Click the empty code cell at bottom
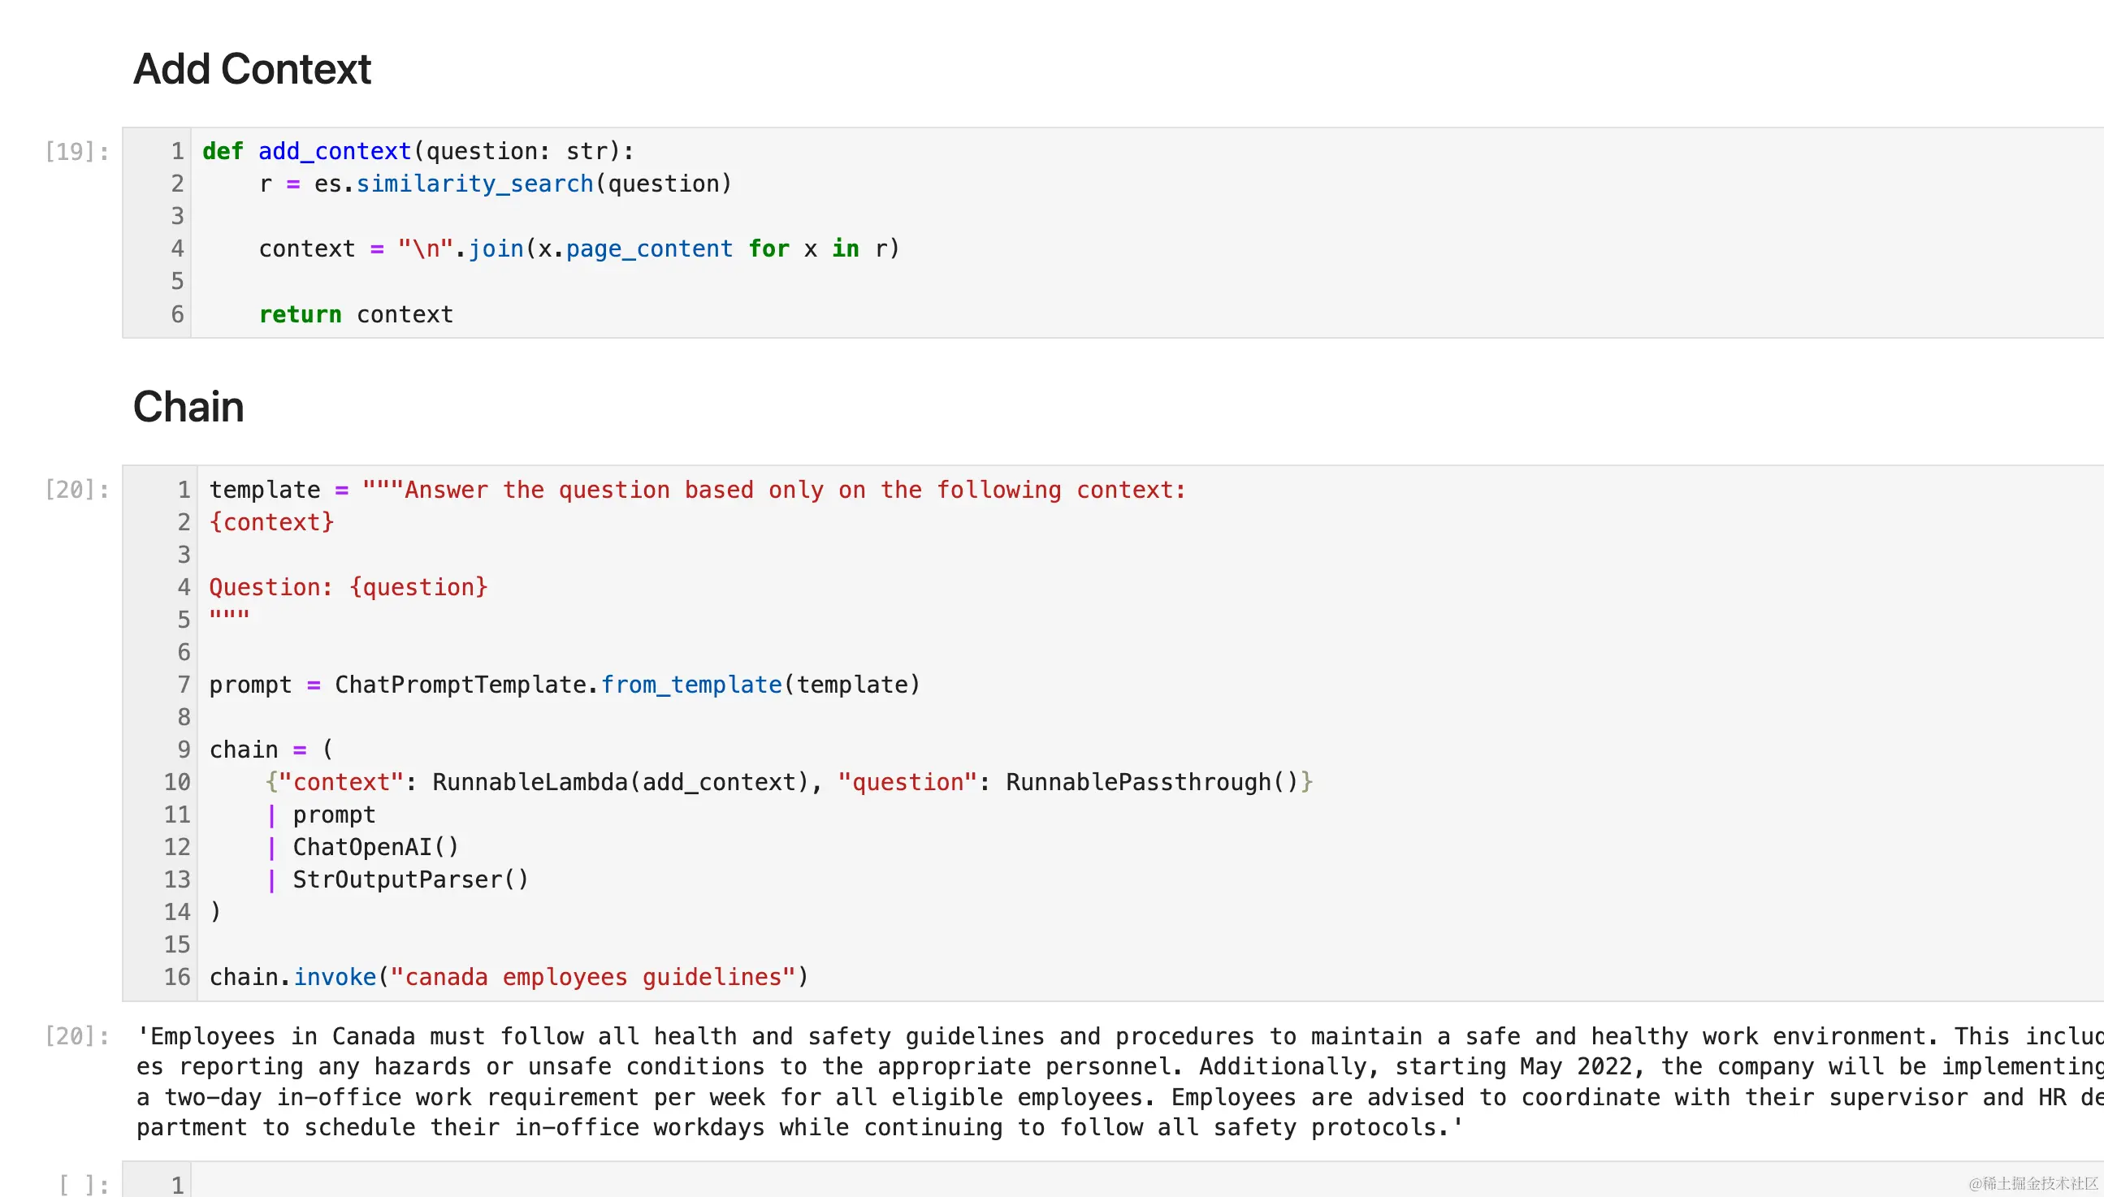Image resolution: width=2104 pixels, height=1197 pixels. click(x=1069, y=1182)
